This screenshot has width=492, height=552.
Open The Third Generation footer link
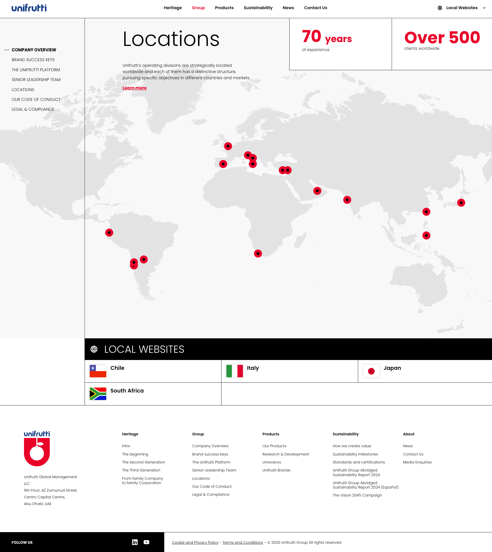tap(141, 470)
